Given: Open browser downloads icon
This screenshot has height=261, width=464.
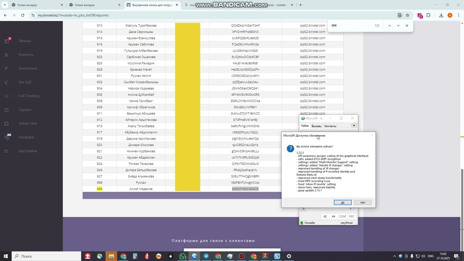Looking at the screenshot, I should pos(441,15).
